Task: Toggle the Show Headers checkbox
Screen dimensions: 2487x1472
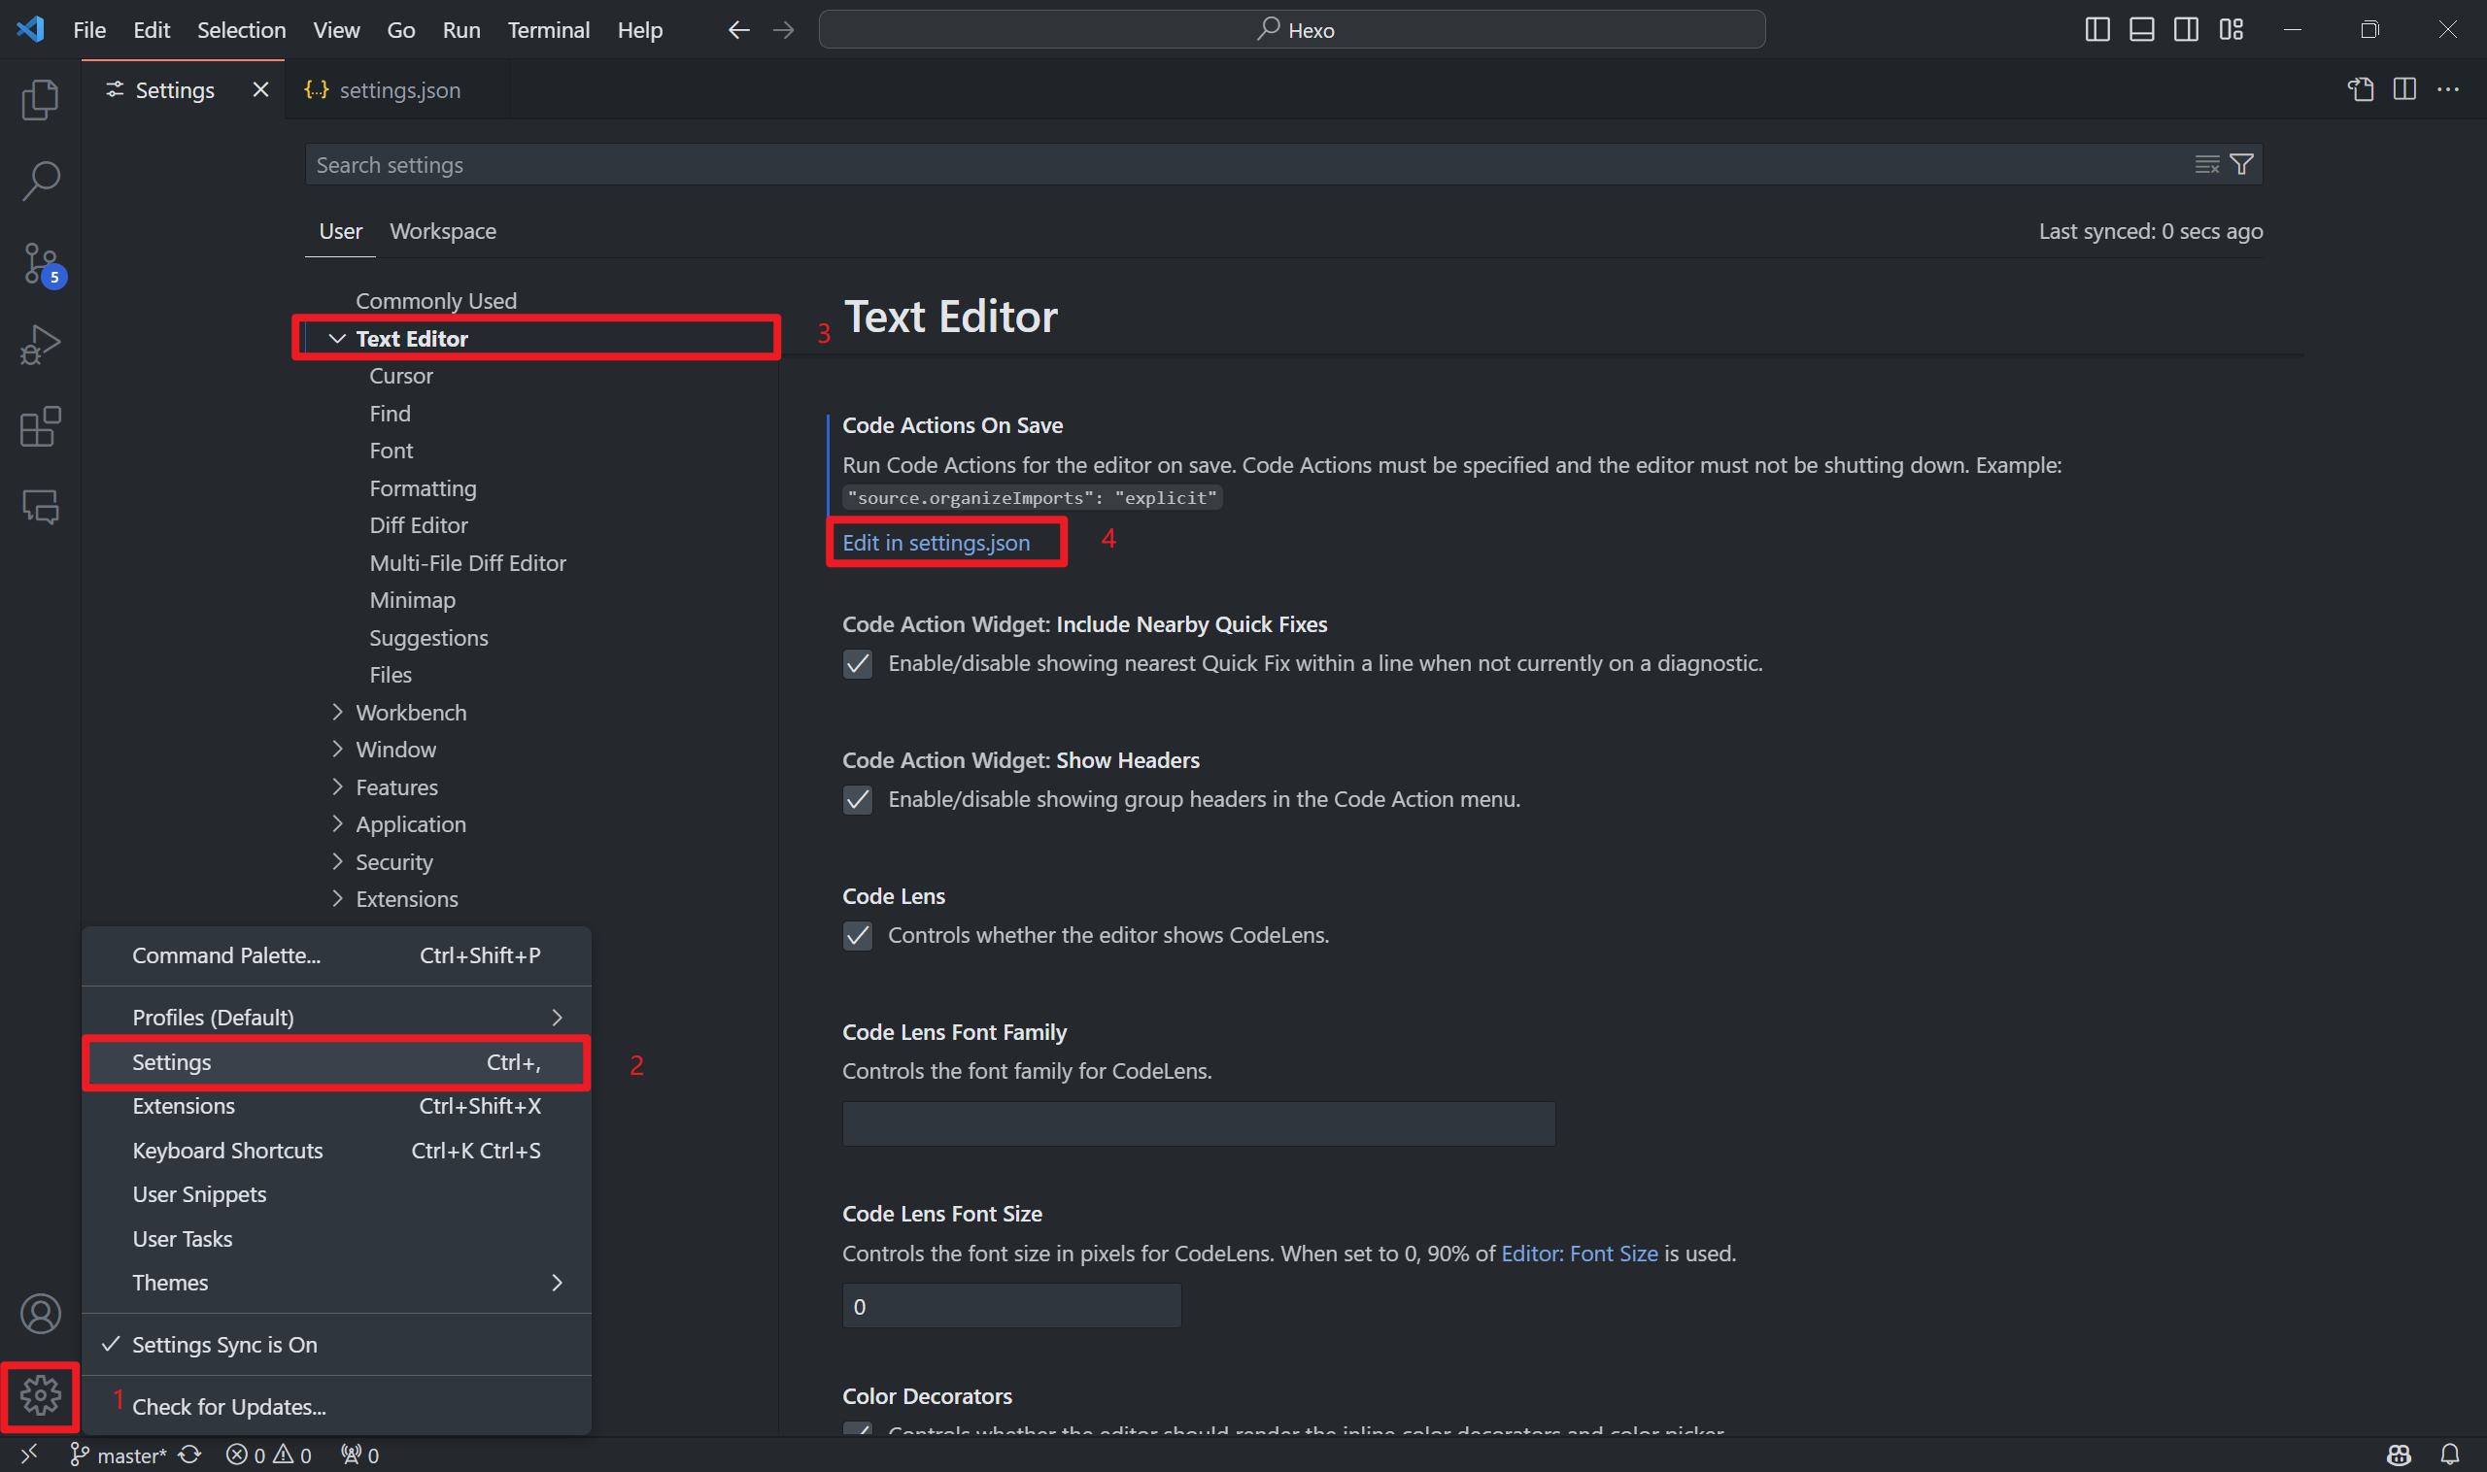Action: (x=858, y=799)
